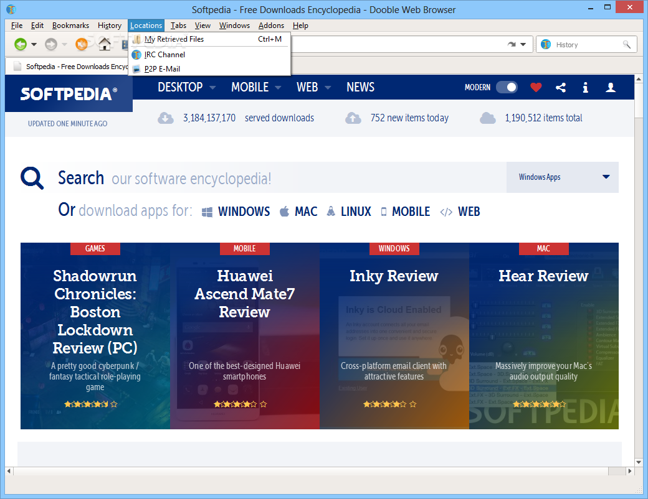Click horizontal scrollbar right arrow
The height and width of the screenshot is (499, 648).
coord(630,471)
